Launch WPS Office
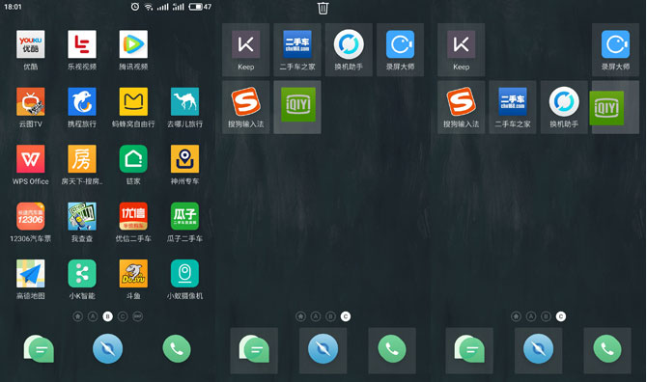The image size is (647, 382). [x=31, y=158]
